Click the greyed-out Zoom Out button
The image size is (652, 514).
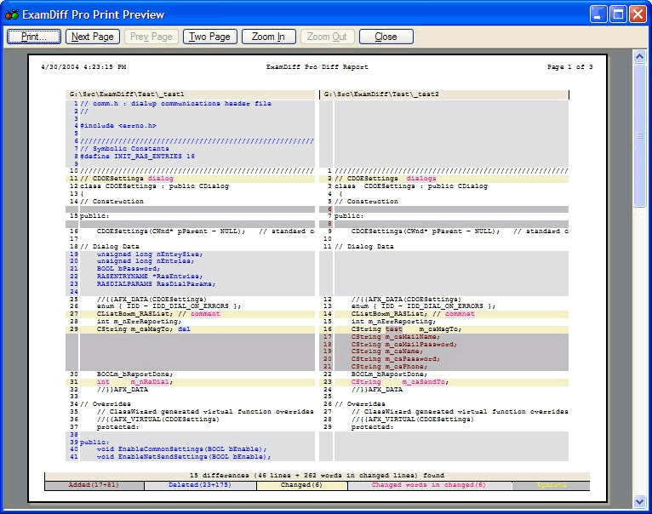327,37
